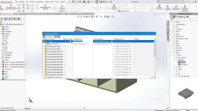
Task: Select the Circle sketch tool
Action: pos(24,6)
